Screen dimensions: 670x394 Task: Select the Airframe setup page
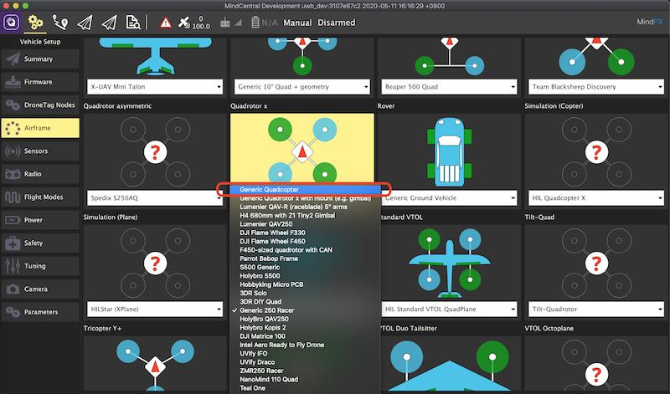pos(40,128)
